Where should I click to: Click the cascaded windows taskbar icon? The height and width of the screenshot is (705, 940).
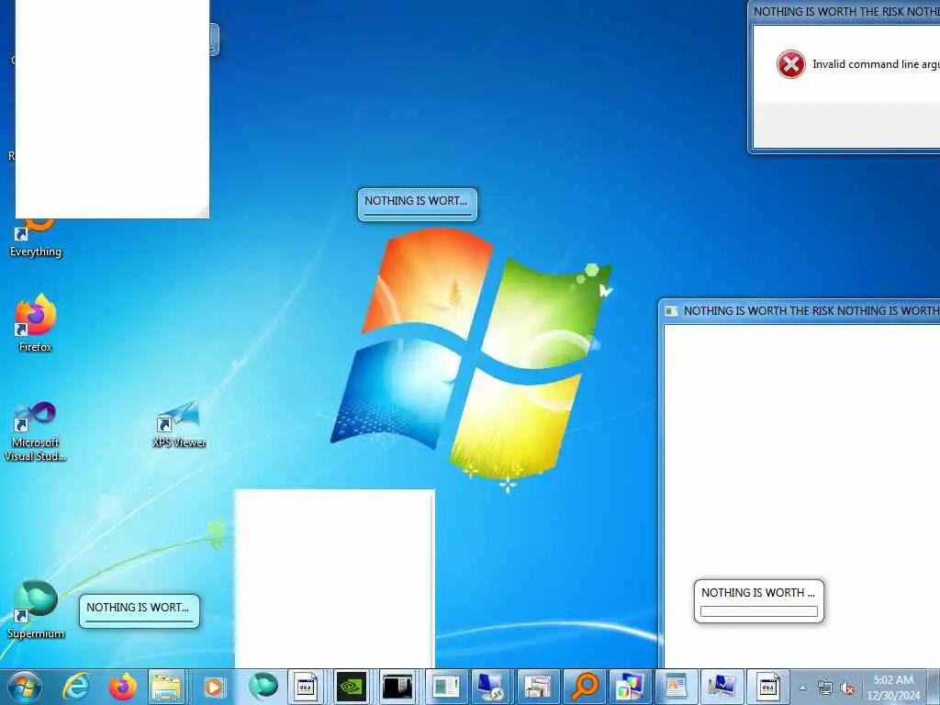click(537, 687)
